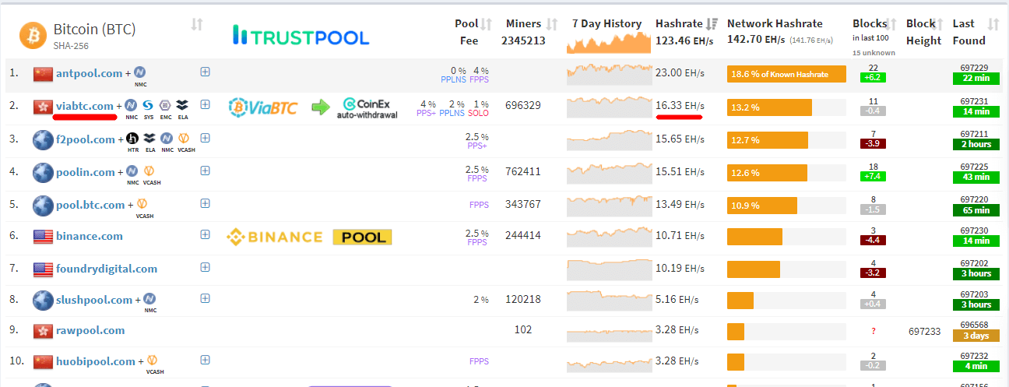
Task: Open the foundrydigital.com link
Action: coord(107,269)
